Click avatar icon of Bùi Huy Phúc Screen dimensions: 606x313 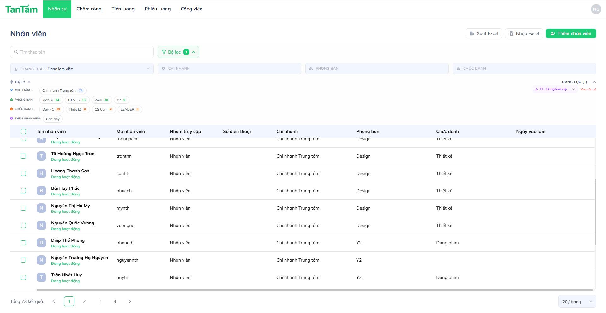point(41,191)
